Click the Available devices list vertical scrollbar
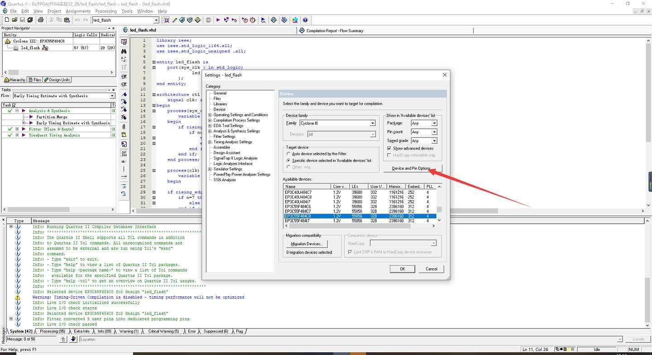 (x=439, y=203)
